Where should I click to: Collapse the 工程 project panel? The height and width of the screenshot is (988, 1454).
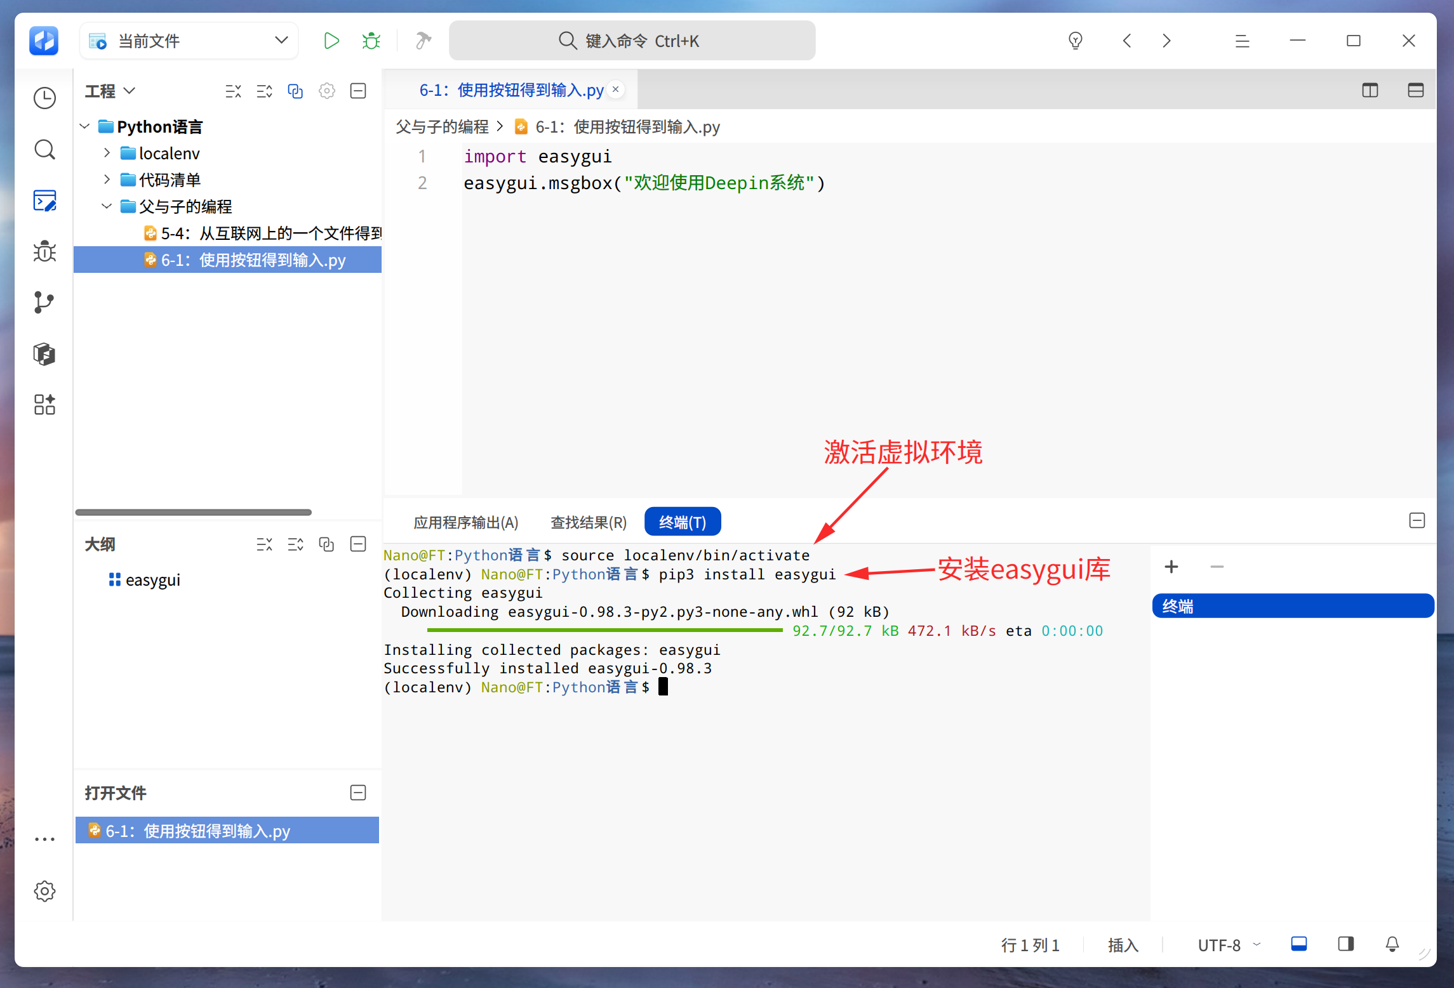pyautogui.click(x=358, y=91)
